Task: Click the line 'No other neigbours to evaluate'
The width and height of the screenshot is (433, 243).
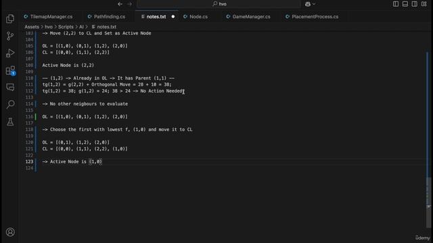Action: (85, 103)
